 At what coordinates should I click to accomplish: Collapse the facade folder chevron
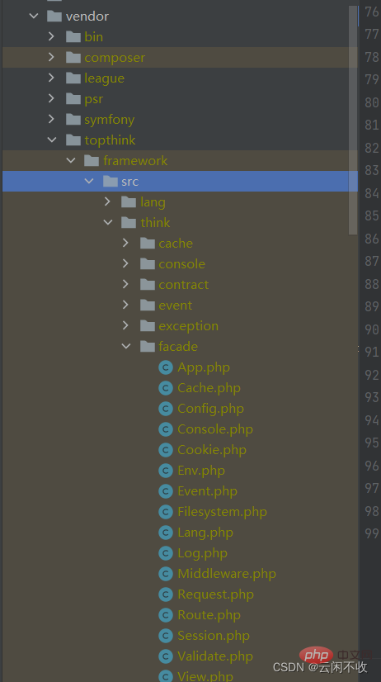126,346
